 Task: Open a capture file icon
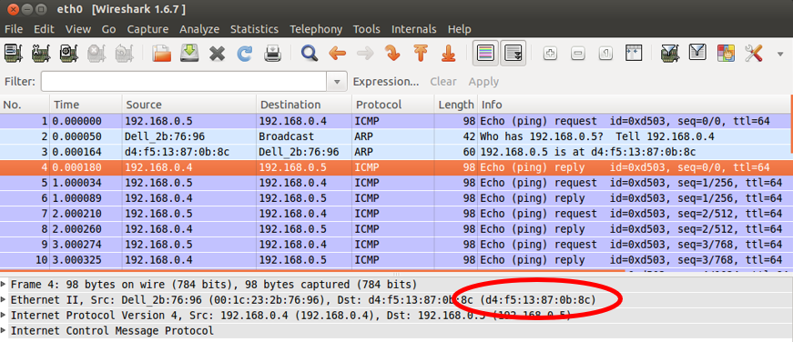(162, 53)
